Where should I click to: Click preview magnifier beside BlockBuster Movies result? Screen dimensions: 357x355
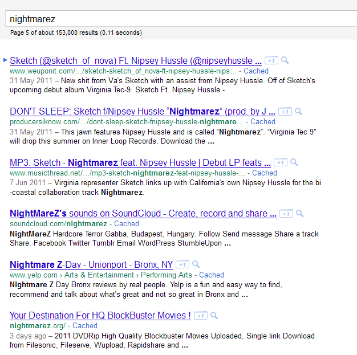[214, 316]
